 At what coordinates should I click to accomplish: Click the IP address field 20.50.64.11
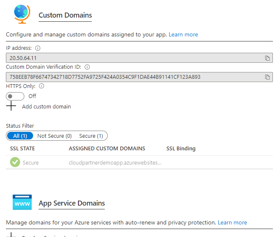coord(134,58)
